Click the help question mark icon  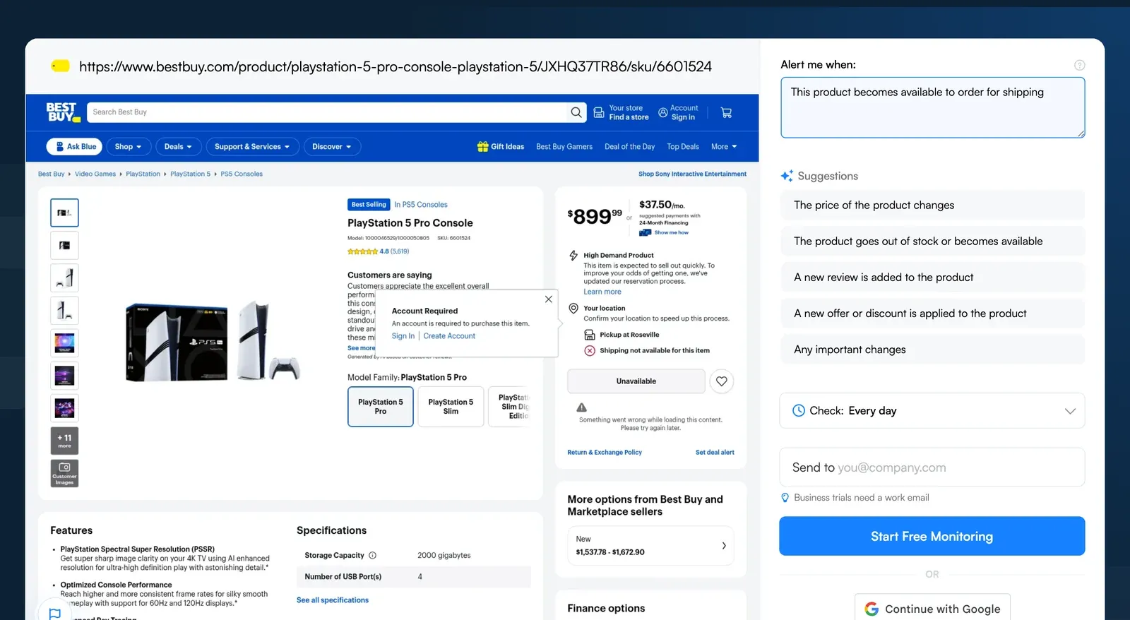pos(1079,65)
